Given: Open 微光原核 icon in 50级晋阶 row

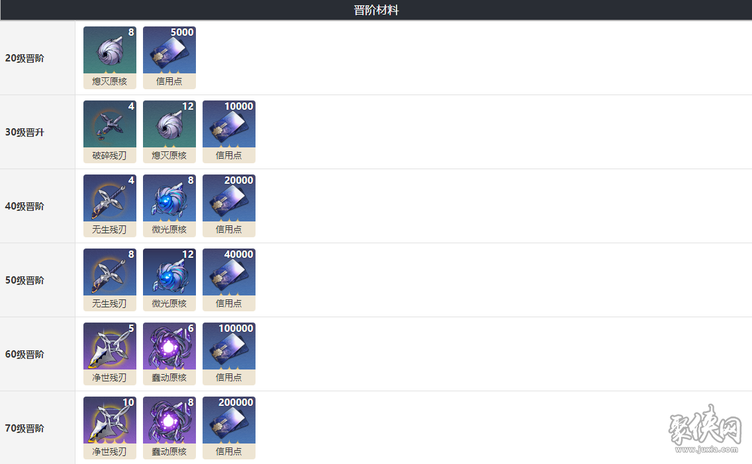Looking at the screenshot, I should (x=169, y=280).
